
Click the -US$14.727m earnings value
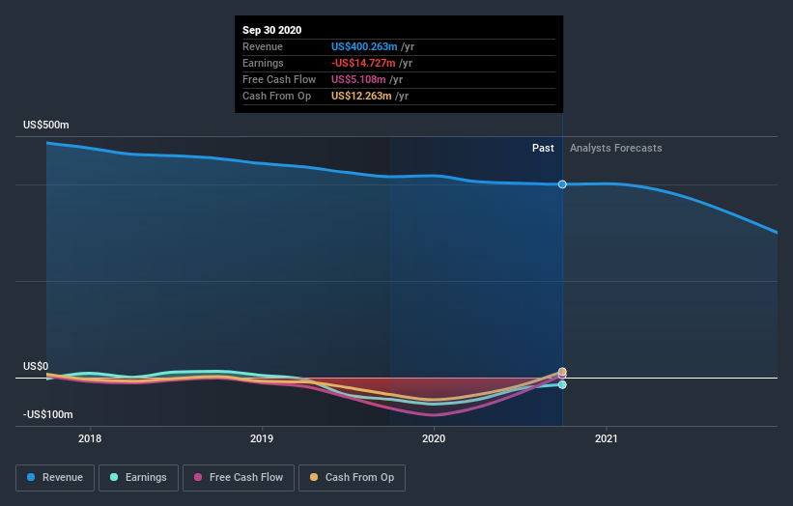pos(363,63)
